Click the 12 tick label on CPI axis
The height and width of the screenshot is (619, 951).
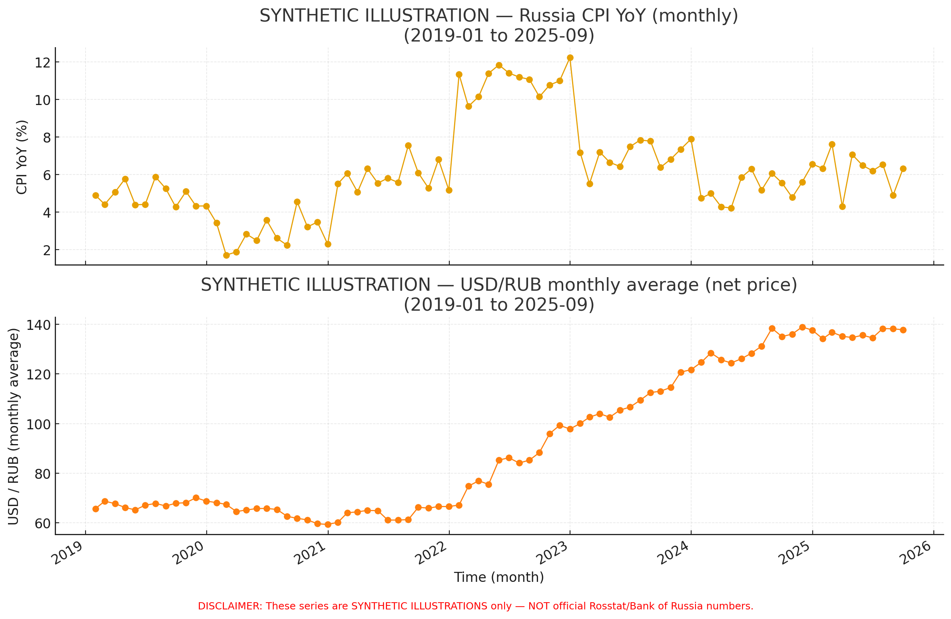tap(42, 63)
